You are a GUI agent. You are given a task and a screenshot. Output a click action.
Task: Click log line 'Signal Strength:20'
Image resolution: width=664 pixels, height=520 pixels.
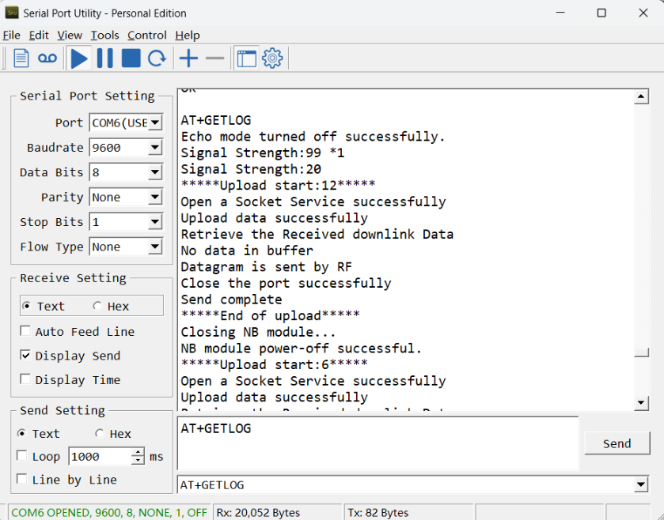[x=251, y=169]
